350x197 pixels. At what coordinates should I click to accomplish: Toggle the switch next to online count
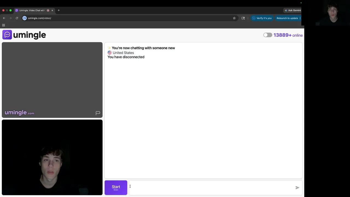pyautogui.click(x=268, y=35)
